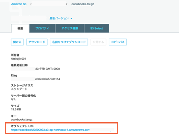Click the キー label
The height and width of the screenshot is (137, 179).
tap(14, 116)
